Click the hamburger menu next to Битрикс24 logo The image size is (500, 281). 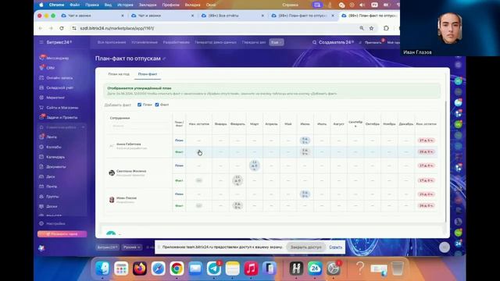point(41,42)
